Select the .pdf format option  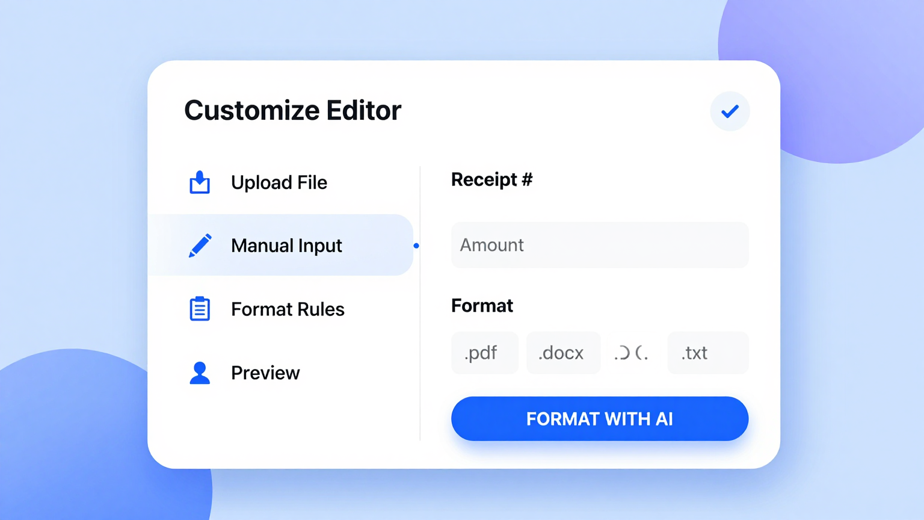pyautogui.click(x=484, y=353)
